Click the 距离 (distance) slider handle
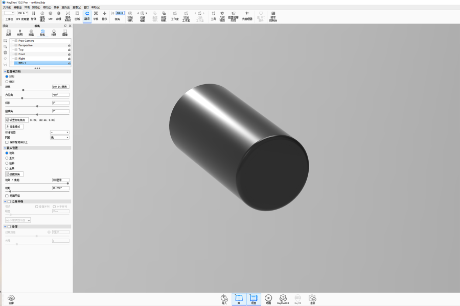This screenshot has width=460, height=306. click(x=22, y=90)
